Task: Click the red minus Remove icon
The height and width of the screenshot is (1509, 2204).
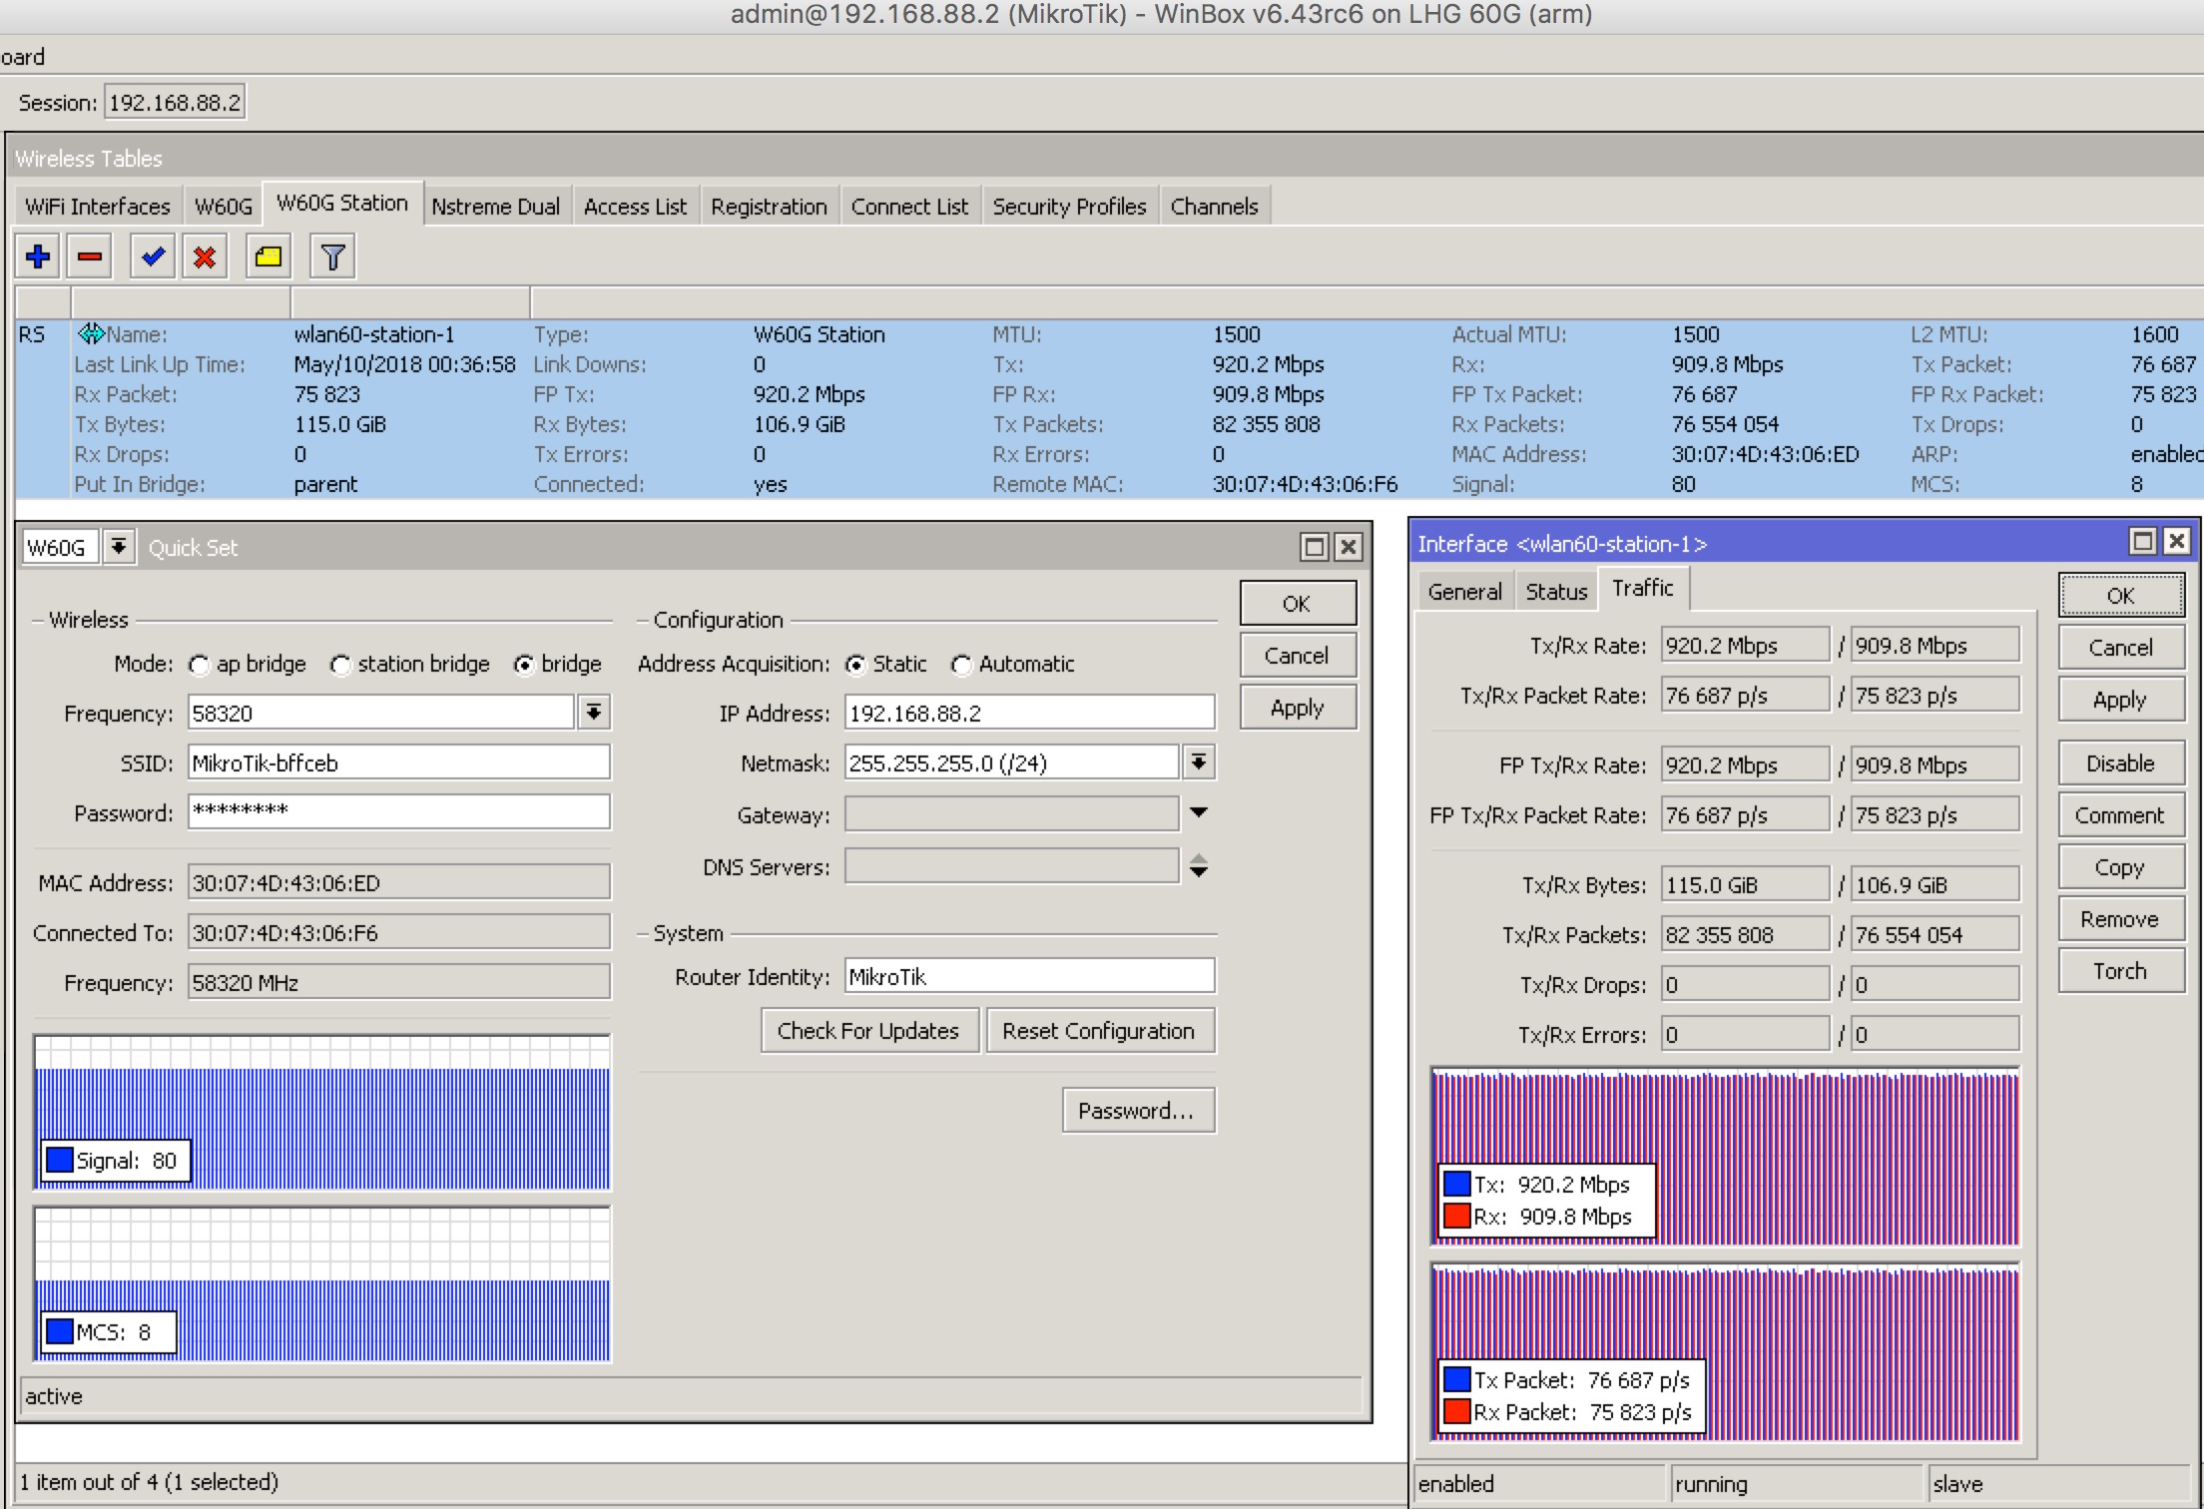Action: [x=90, y=256]
